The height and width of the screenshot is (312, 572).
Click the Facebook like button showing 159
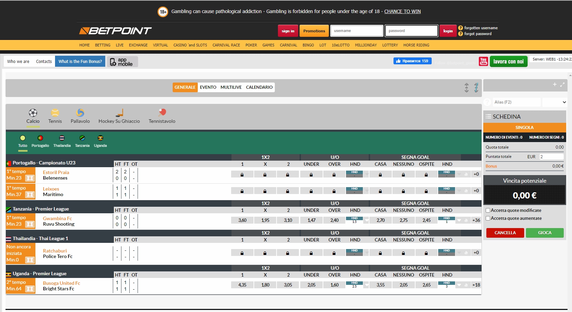click(x=412, y=61)
